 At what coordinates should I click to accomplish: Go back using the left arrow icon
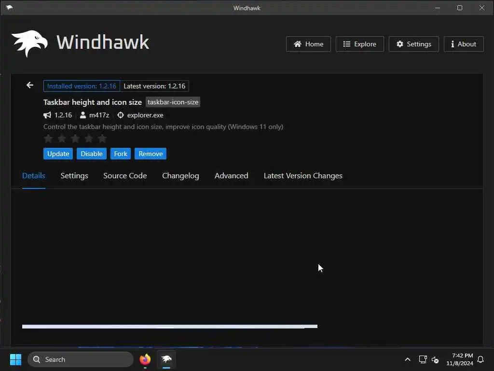pyautogui.click(x=30, y=85)
